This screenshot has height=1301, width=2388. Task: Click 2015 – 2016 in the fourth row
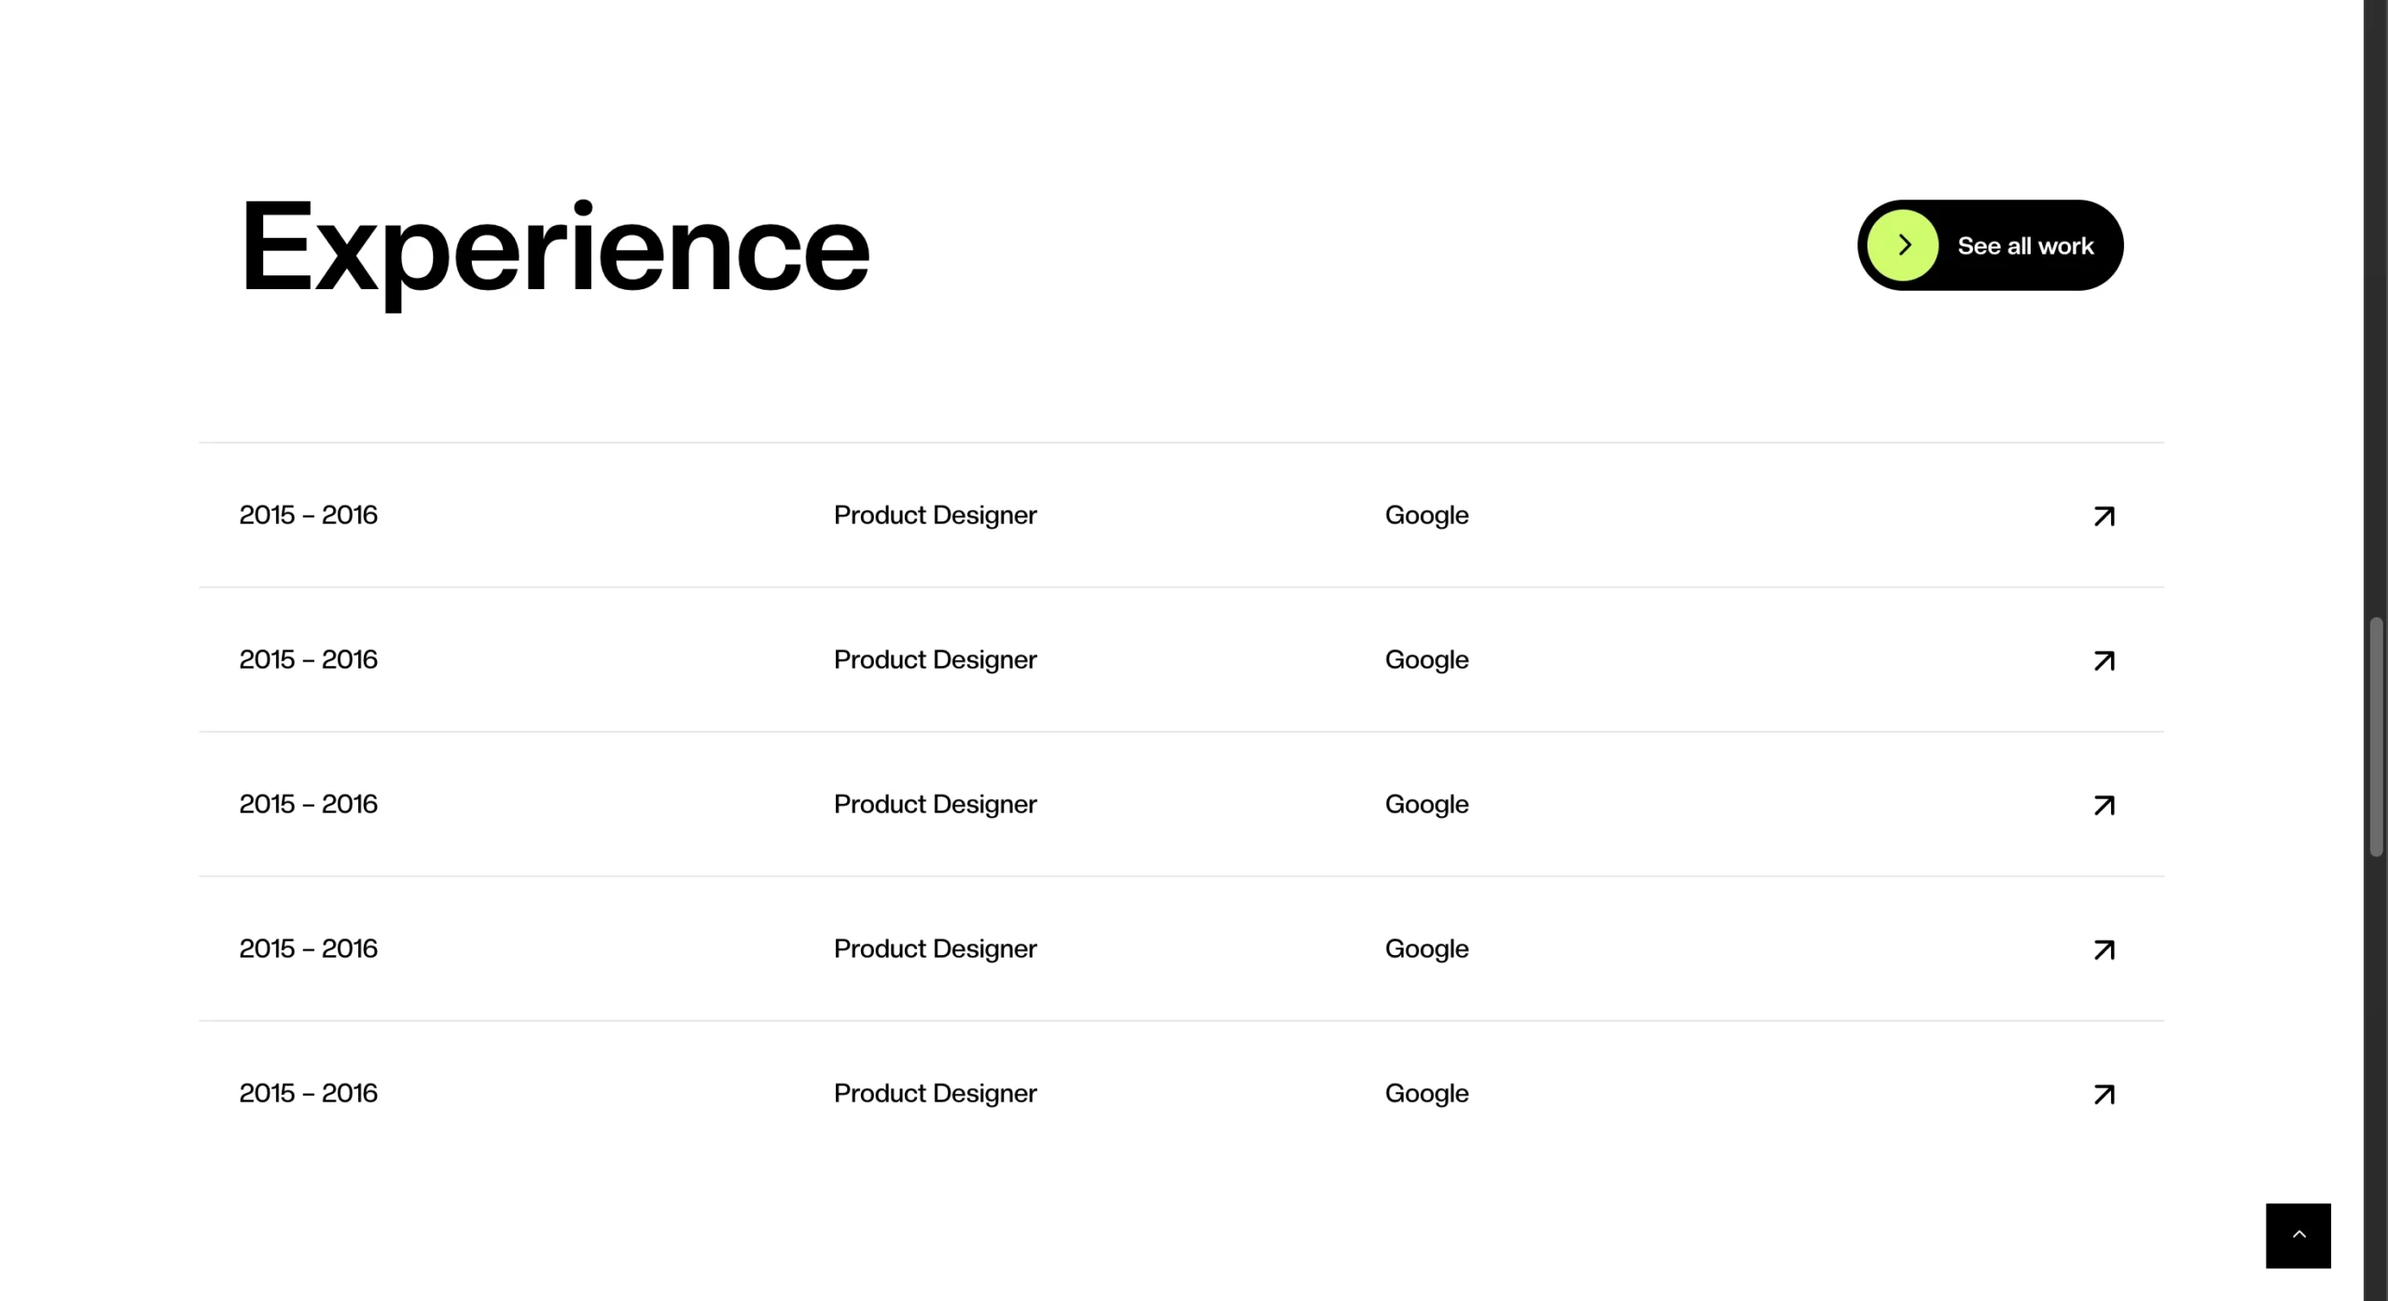coord(308,948)
